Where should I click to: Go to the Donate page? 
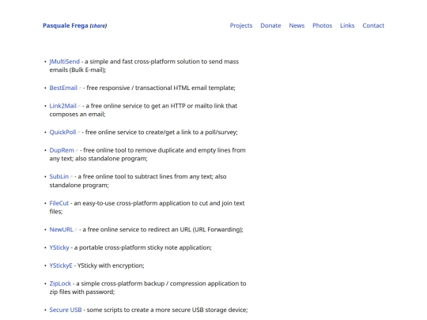click(x=270, y=25)
